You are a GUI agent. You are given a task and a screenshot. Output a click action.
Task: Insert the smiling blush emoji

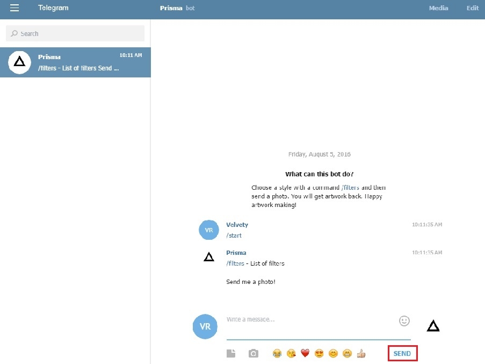click(x=333, y=353)
